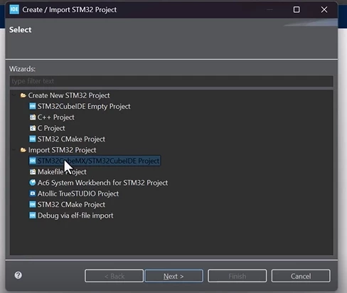The height and width of the screenshot is (293, 347).
Task: Select STM32 CMake Project under Import
Action: coord(71,204)
